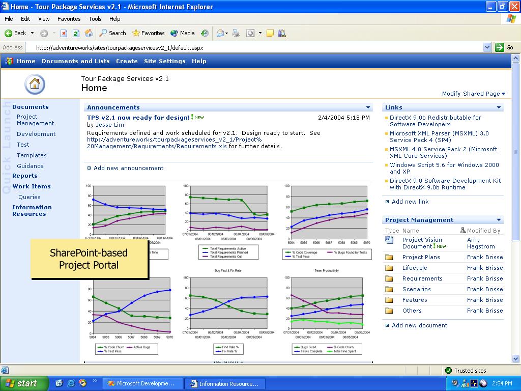The image size is (521, 391).
Task: Sort by Modified By column header
Action: point(483,231)
